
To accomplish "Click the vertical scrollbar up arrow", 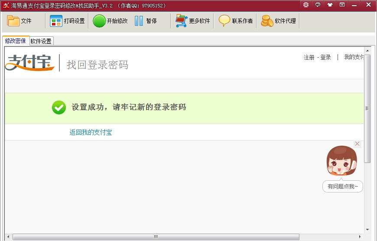I will 367,51.
